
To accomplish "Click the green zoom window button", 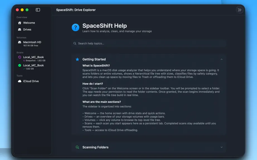I will pyautogui.click(x=27, y=10).
